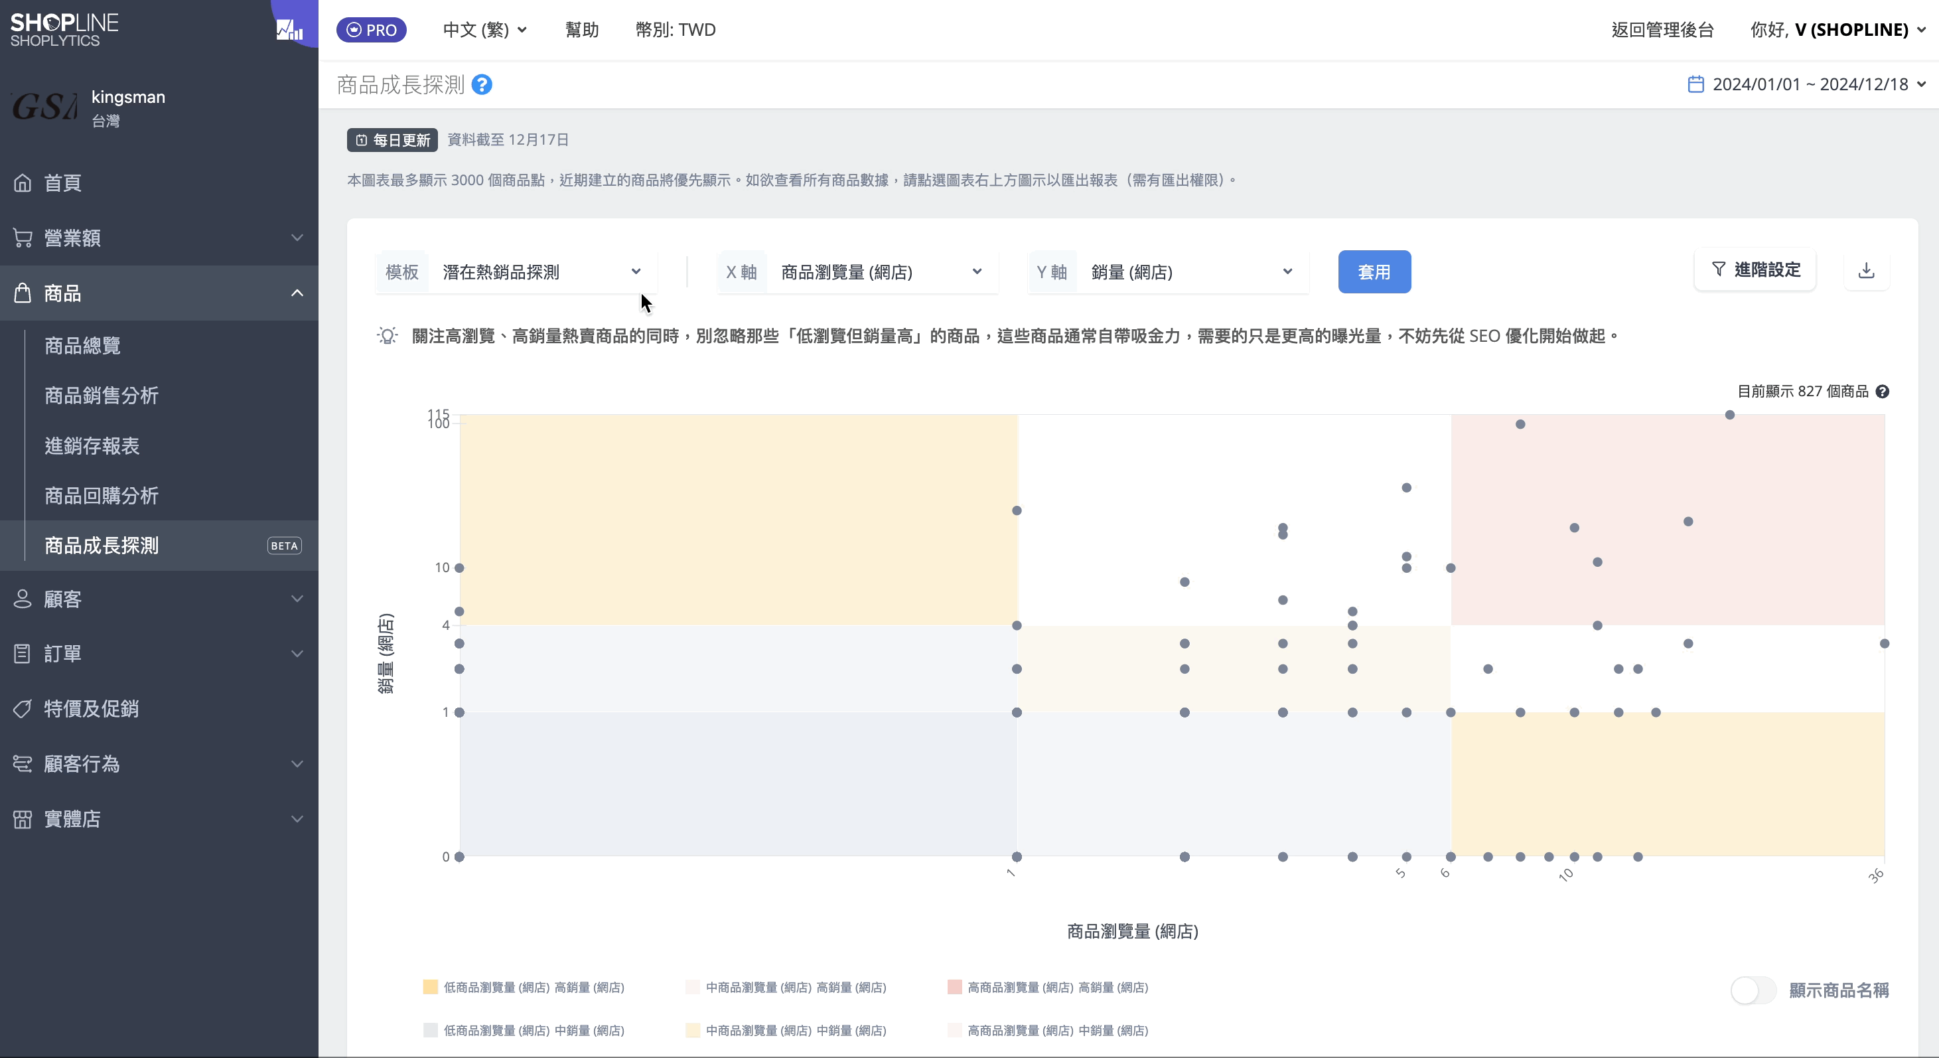This screenshot has width=1939, height=1058.
Task: Click the SHOPLINE Shoplytics logo
Action: pyautogui.click(x=64, y=30)
